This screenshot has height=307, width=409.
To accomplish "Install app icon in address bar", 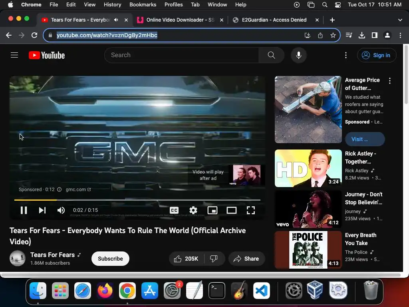I will pos(308,35).
